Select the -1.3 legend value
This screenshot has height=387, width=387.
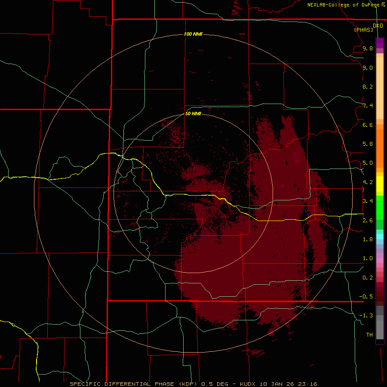[366, 316]
